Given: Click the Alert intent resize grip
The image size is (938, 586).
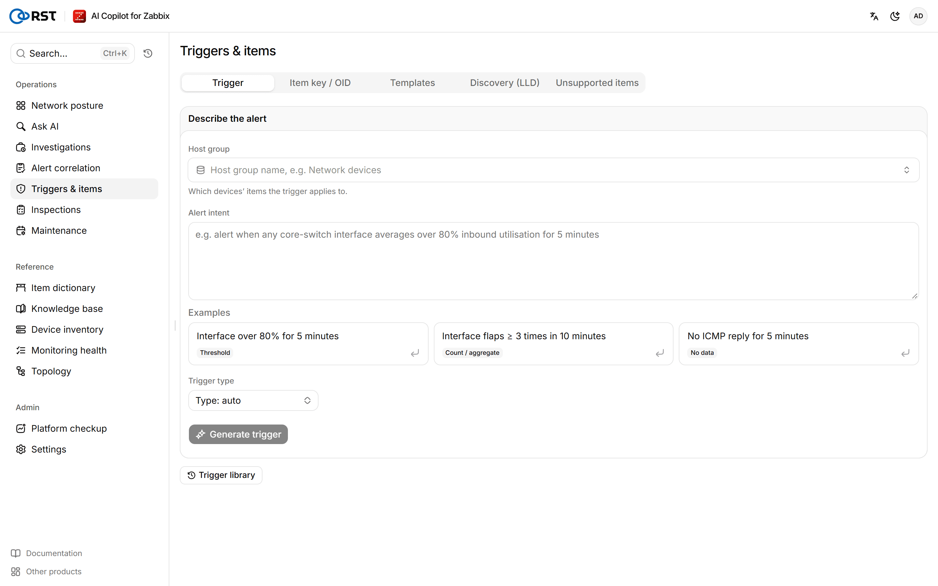Looking at the screenshot, I should click(915, 296).
